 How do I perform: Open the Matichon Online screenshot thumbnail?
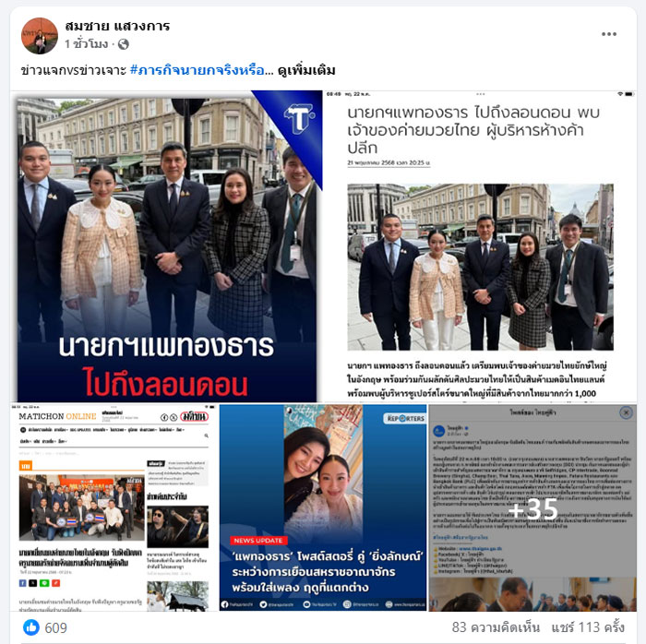(114, 507)
